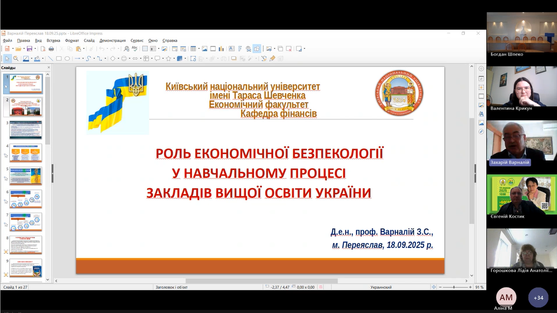Click the +34 participants button
This screenshot has height=313, width=557.
pyautogui.click(x=538, y=298)
